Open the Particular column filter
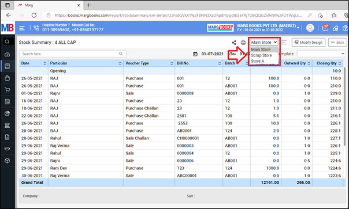349x209 pixels. pos(120,63)
